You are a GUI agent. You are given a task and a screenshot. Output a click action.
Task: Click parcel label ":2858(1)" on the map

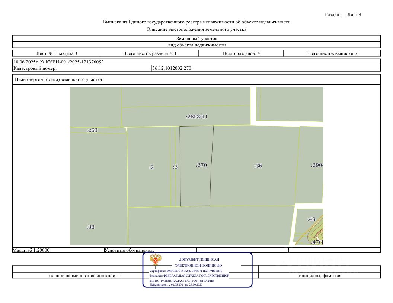pyautogui.click(x=196, y=117)
